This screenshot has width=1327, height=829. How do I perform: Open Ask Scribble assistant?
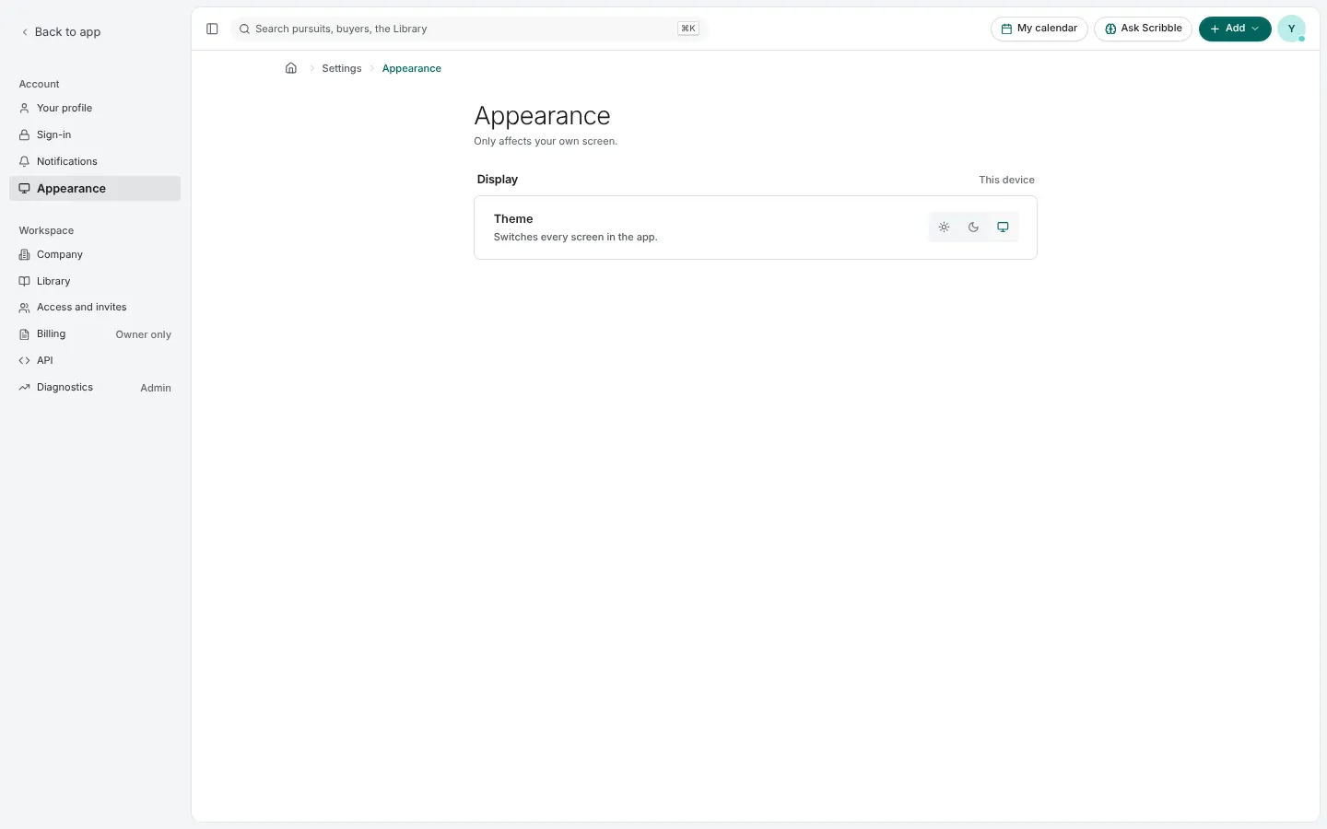pyautogui.click(x=1143, y=29)
